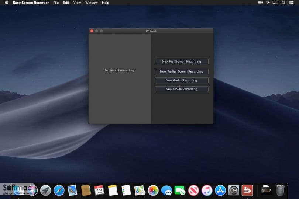Open the Apple menu
This screenshot has width=299, height=199.
[6, 3]
